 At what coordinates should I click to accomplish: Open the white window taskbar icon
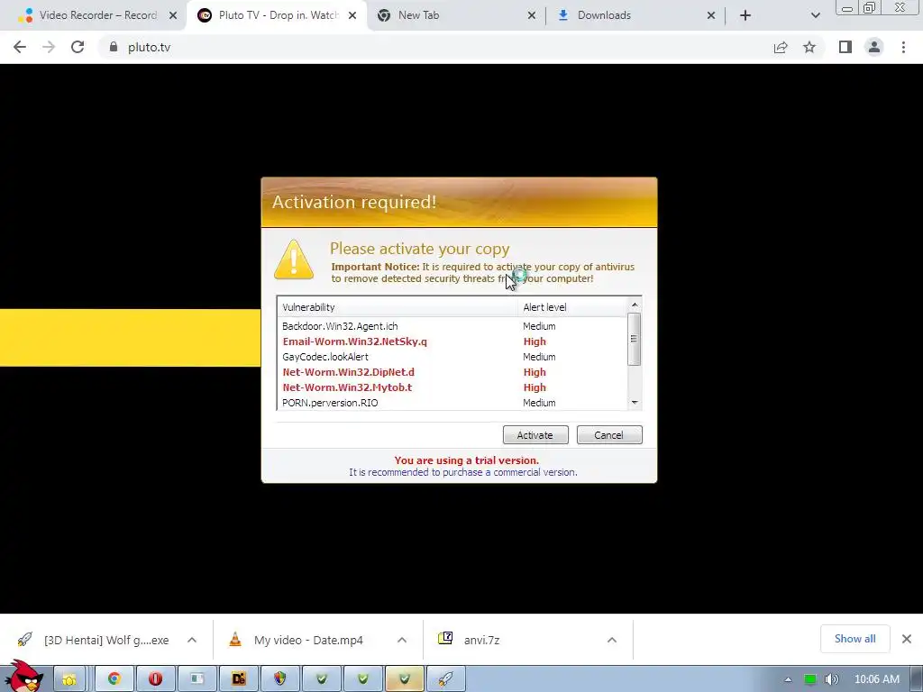click(x=197, y=679)
